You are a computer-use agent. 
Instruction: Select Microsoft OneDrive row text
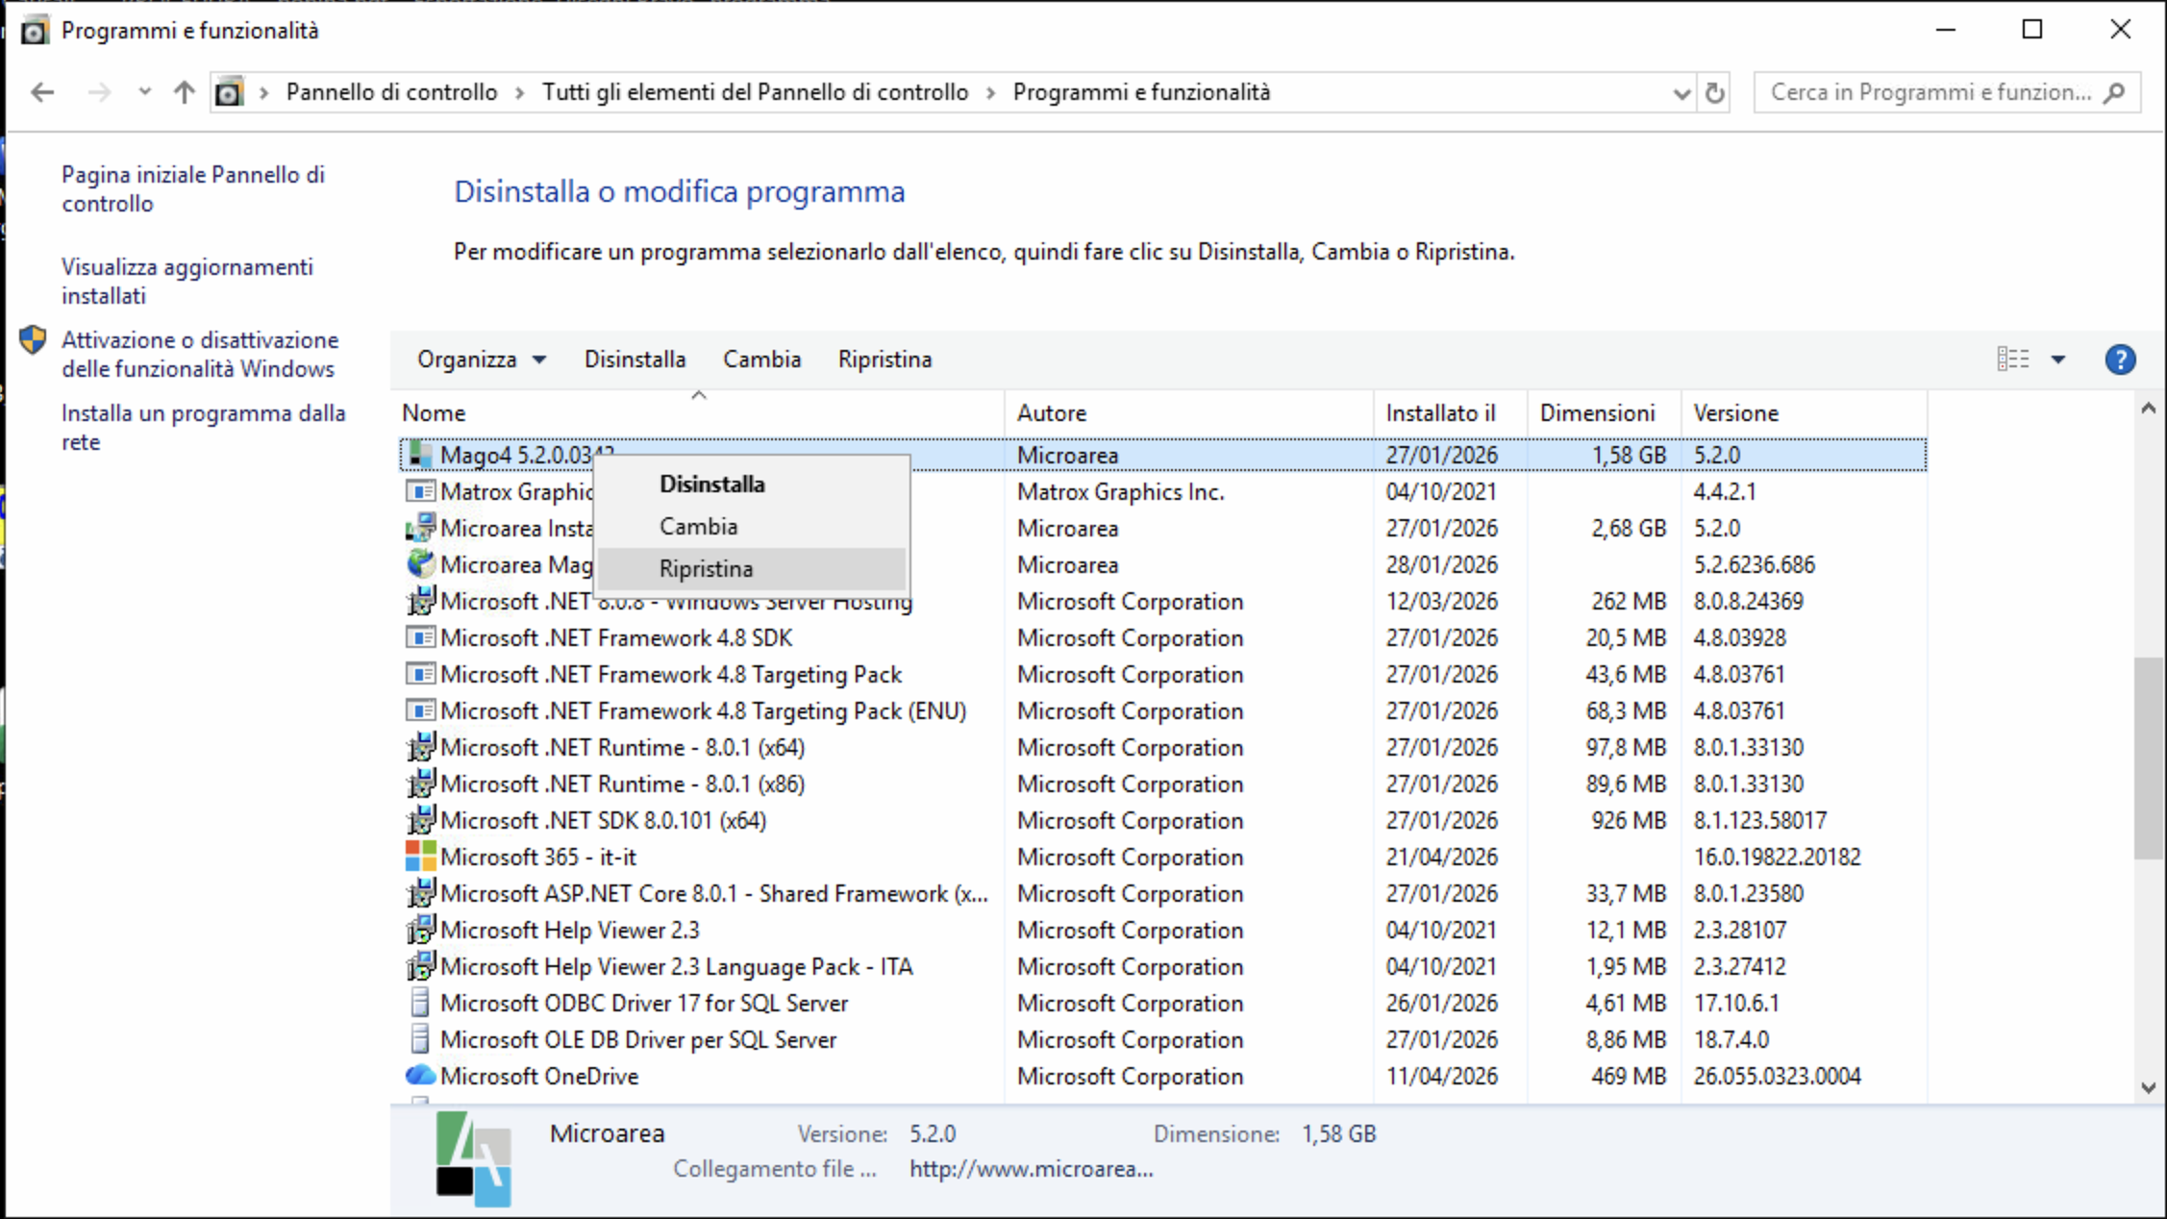point(539,1077)
